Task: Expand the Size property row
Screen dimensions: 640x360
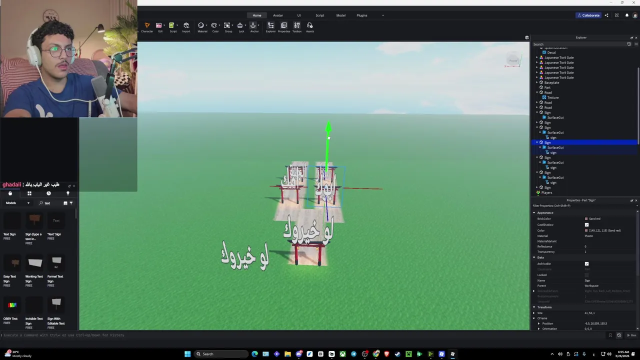Action: [x=534, y=313]
